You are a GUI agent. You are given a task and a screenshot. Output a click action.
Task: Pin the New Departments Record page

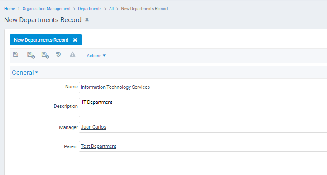[x=87, y=20]
